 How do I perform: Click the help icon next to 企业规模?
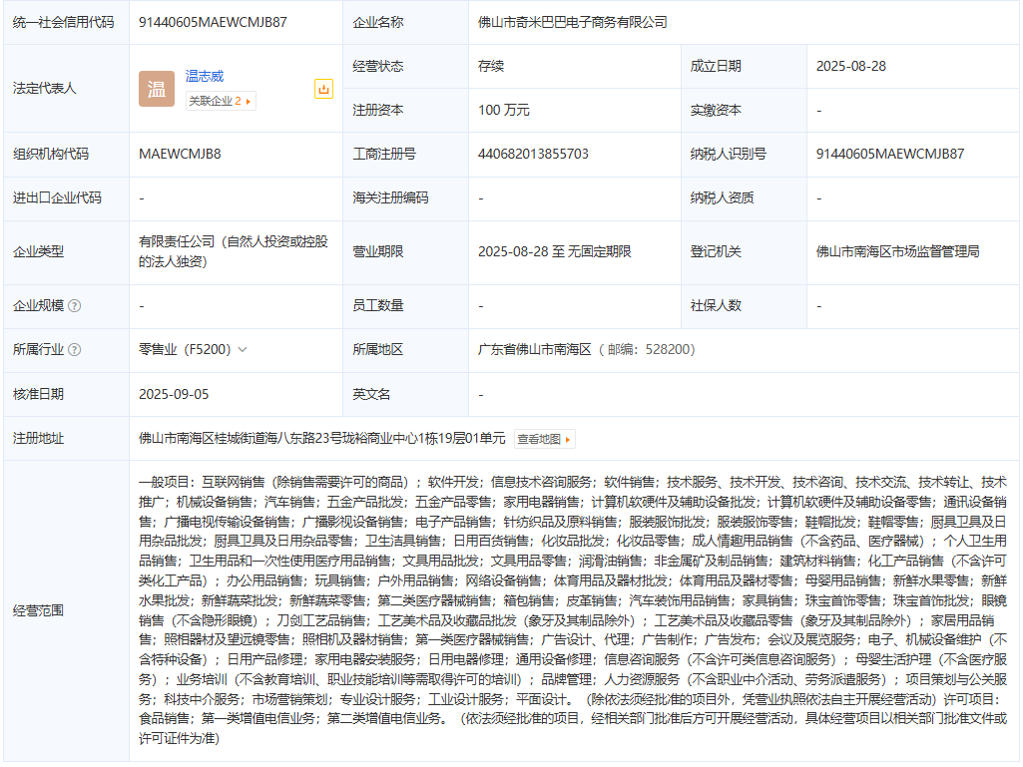75,305
